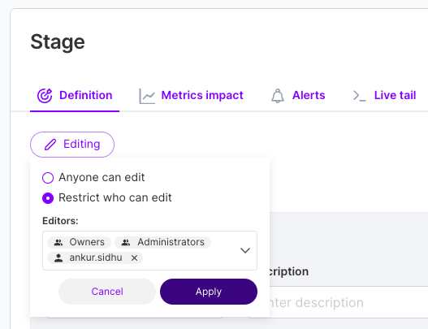
Task: Click the Owners group people icon
Action: [x=58, y=242]
